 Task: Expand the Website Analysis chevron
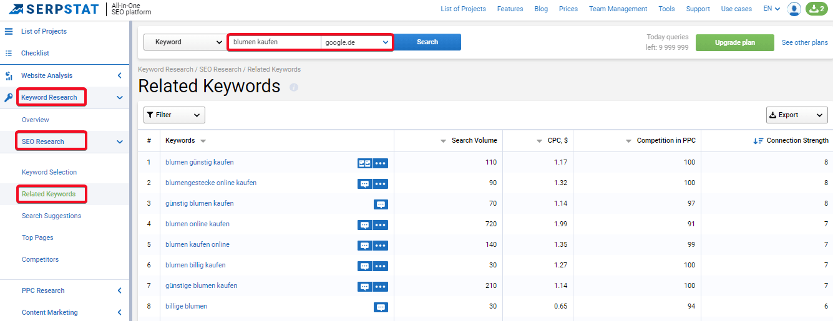(x=120, y=75)
